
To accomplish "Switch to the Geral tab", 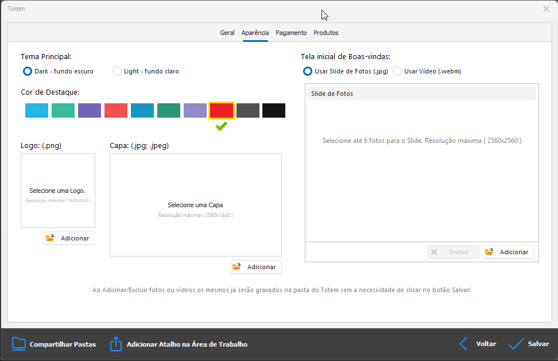I will coord(227,33).
